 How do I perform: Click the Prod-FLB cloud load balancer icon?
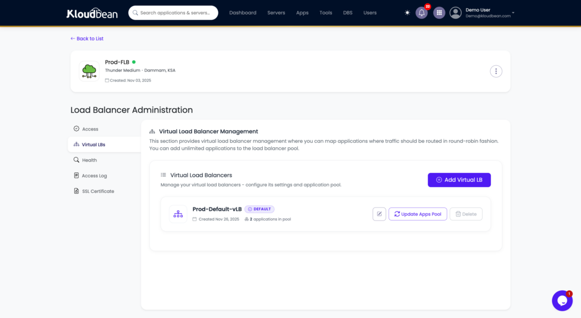pos(89,71)
